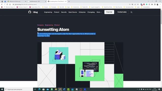Open the Open Source menu item

tap(73, 12)
